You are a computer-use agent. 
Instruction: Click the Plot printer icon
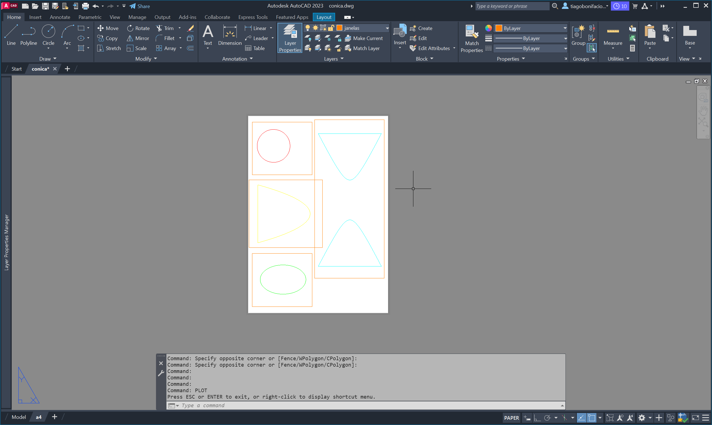click(86, 6)
